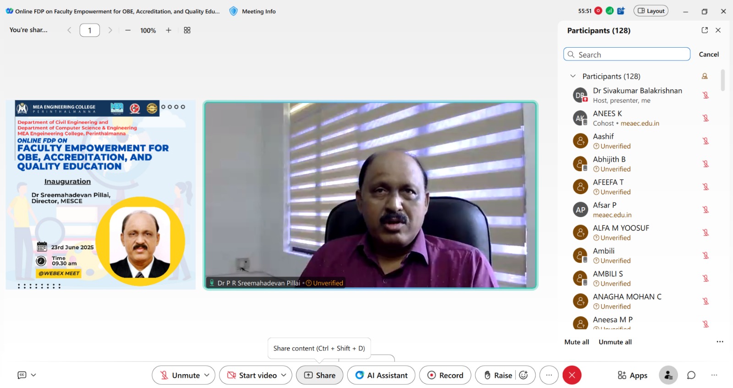Open video options arrow beside Start video

(x=284, y=375)
